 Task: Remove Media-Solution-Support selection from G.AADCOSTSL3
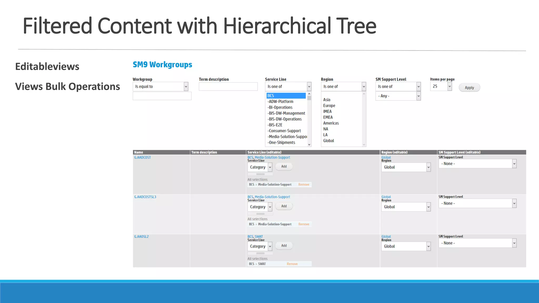(x=304, y=224)
